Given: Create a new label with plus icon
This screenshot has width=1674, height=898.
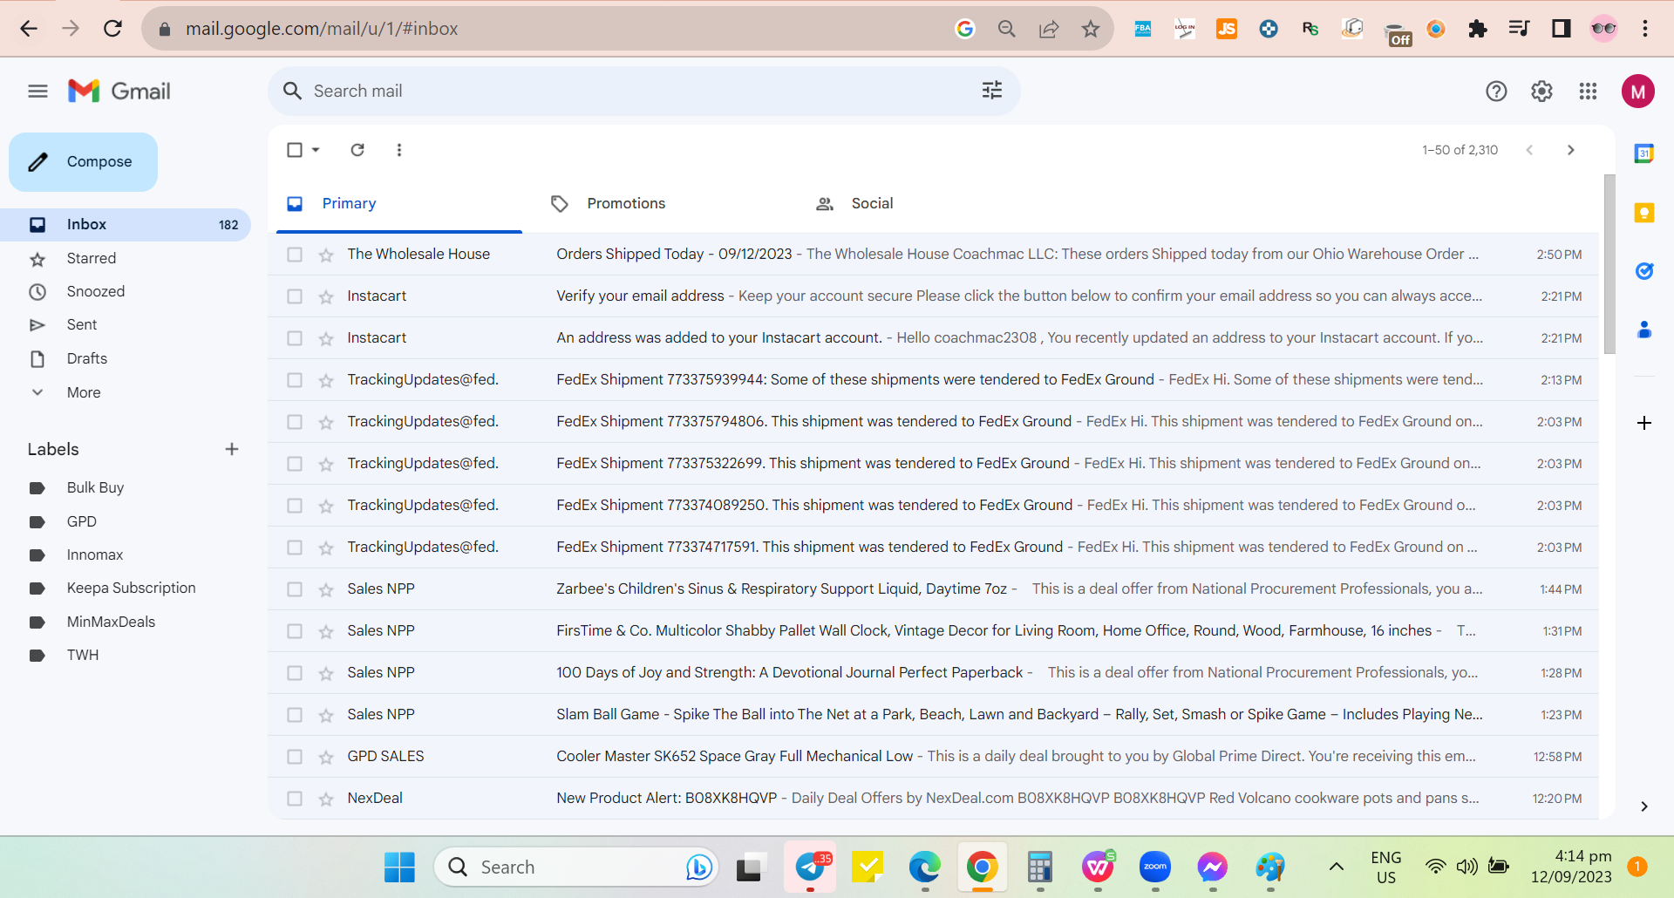Looking at the screenshot, I should tap(232, 449).
